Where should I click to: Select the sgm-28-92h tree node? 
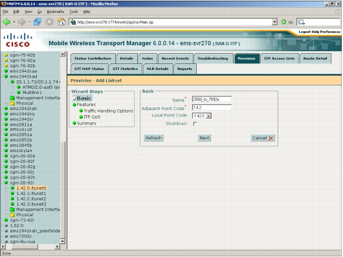(23, 177)
